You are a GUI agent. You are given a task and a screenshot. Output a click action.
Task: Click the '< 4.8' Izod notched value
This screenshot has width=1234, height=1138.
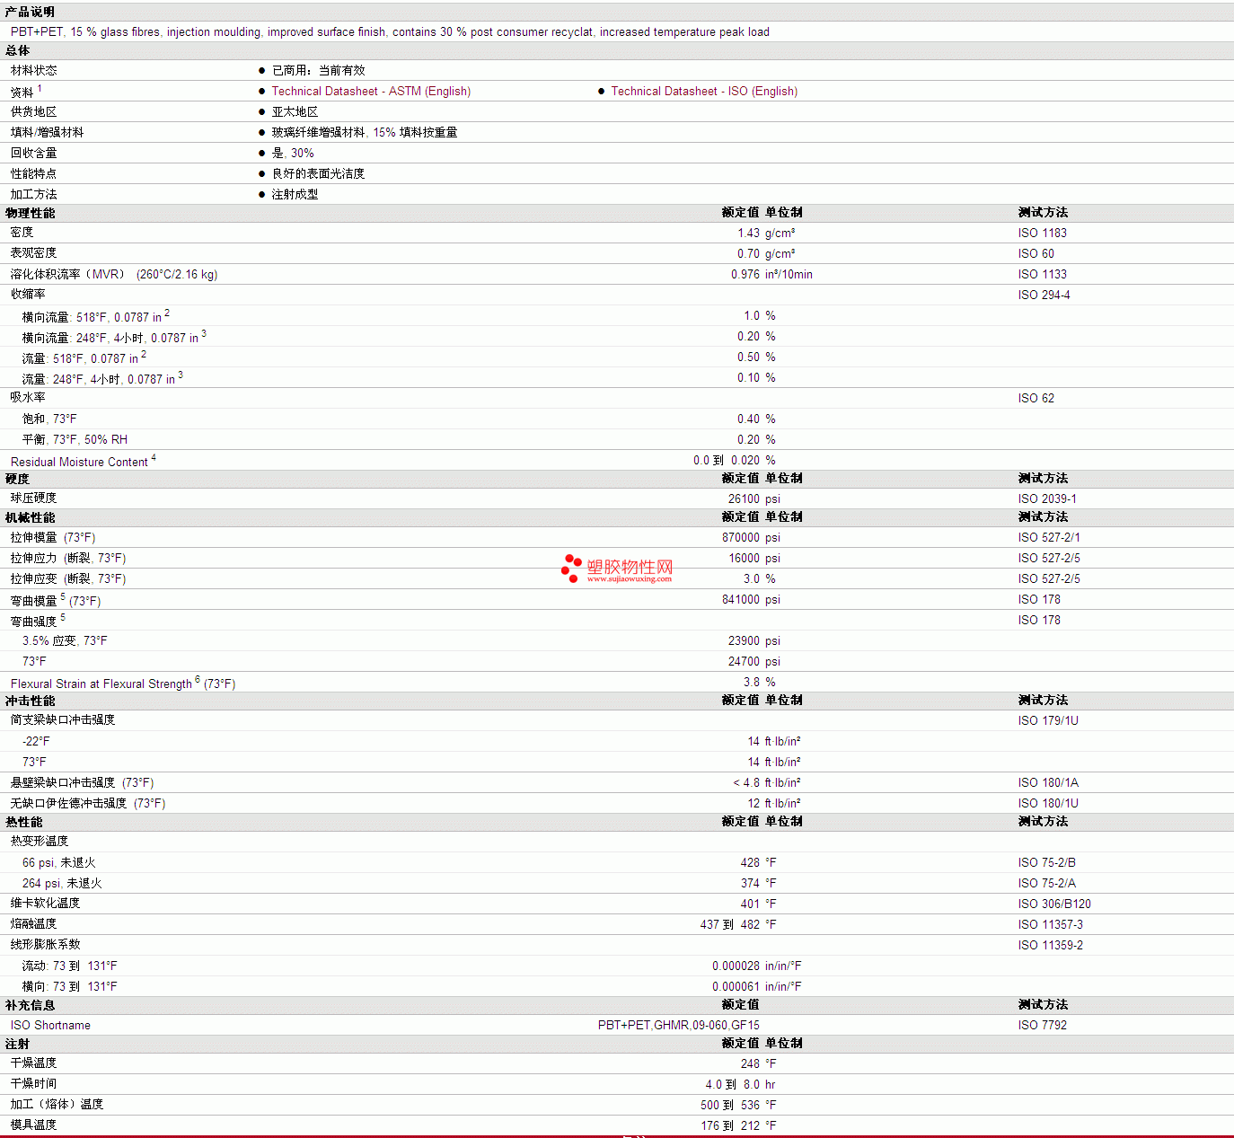tap(746, 782)
